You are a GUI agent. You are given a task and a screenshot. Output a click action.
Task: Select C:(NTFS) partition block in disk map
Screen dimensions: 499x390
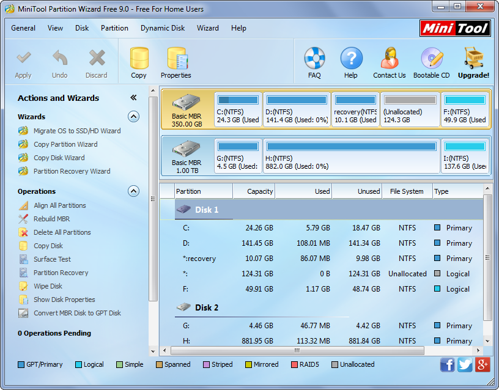coord(238,109)
